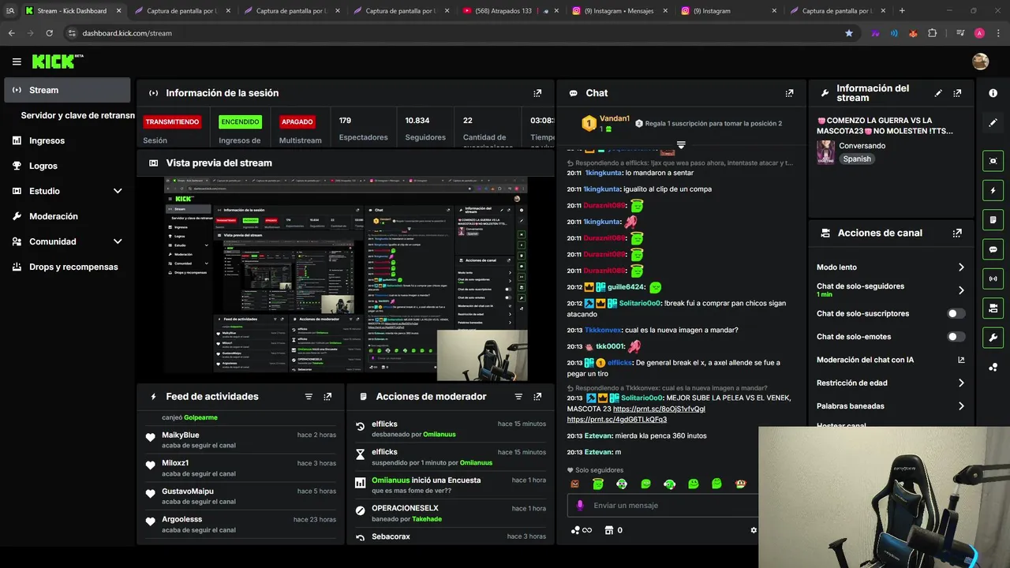Edit stream info with the pencil icon in Información del stream header
The width and height of the screenshot is (1010, 568).
click(x=938, y=93)
